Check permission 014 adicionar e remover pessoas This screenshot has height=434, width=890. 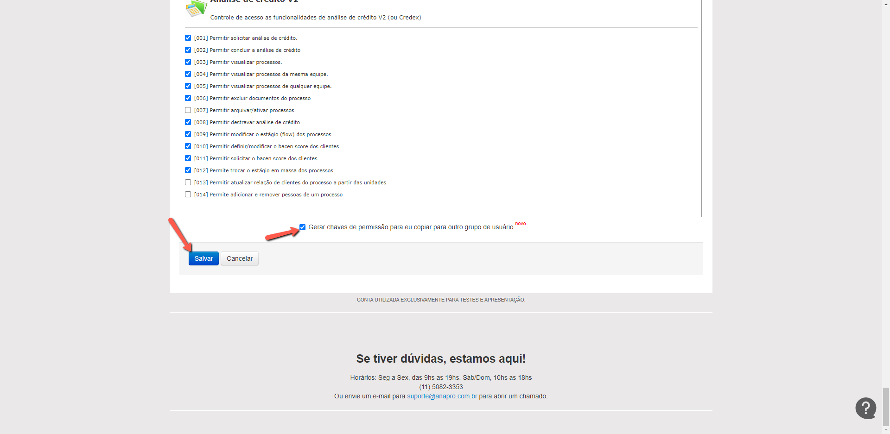pyautogui.click(x=188, y=195)
